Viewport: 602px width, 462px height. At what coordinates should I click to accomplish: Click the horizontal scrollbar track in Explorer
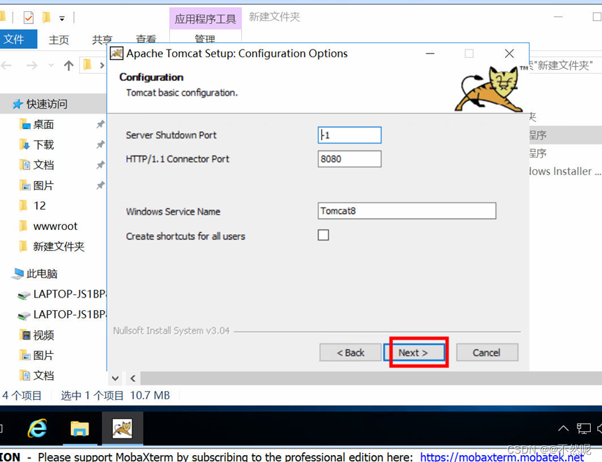(371, 378)
